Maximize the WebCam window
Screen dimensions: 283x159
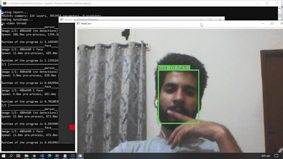[x=272, y=23]
